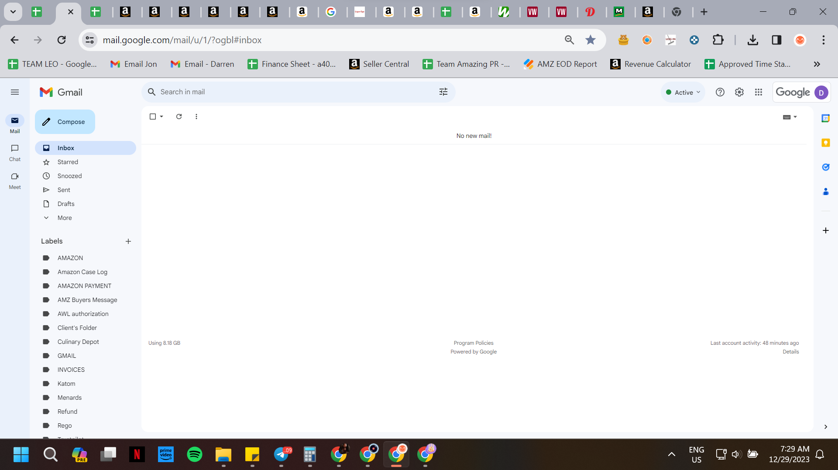Screen dimensions: 838x470
Task: Open the AWL authorization label
Action: click(86, 314)
